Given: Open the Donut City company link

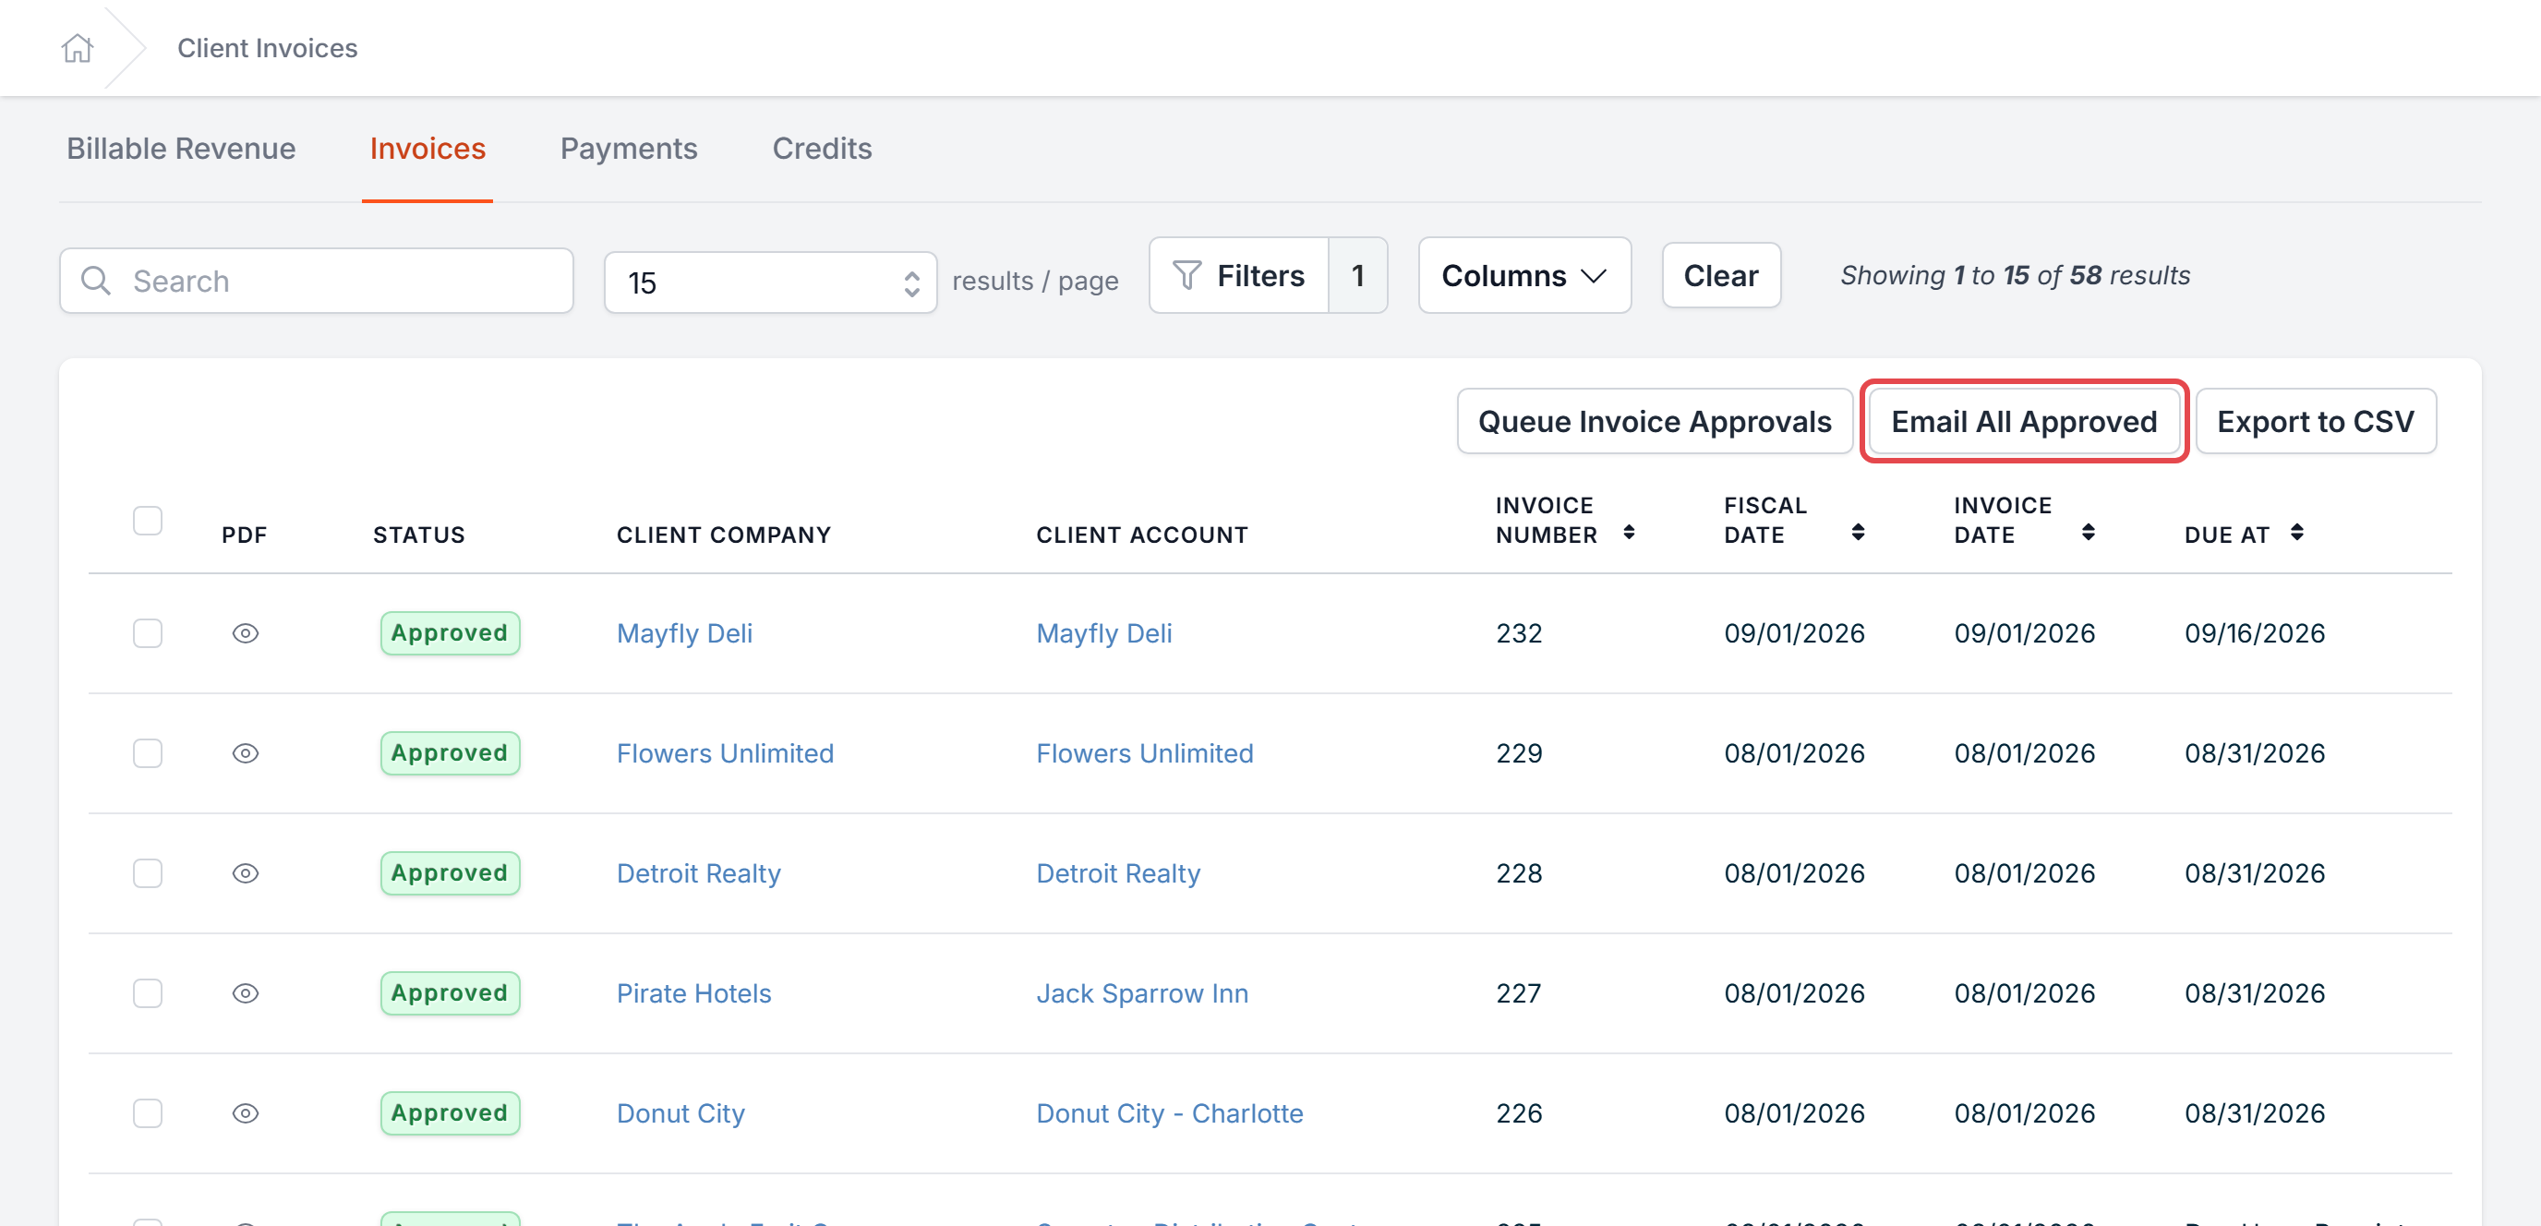Looking at the screenshot, I should click(680, 1113).
